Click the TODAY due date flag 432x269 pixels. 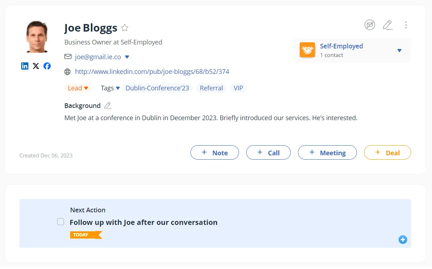[x=86, y=235]
